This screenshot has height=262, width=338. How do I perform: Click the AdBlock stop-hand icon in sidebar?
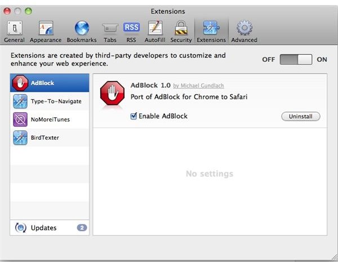(20, 83)
